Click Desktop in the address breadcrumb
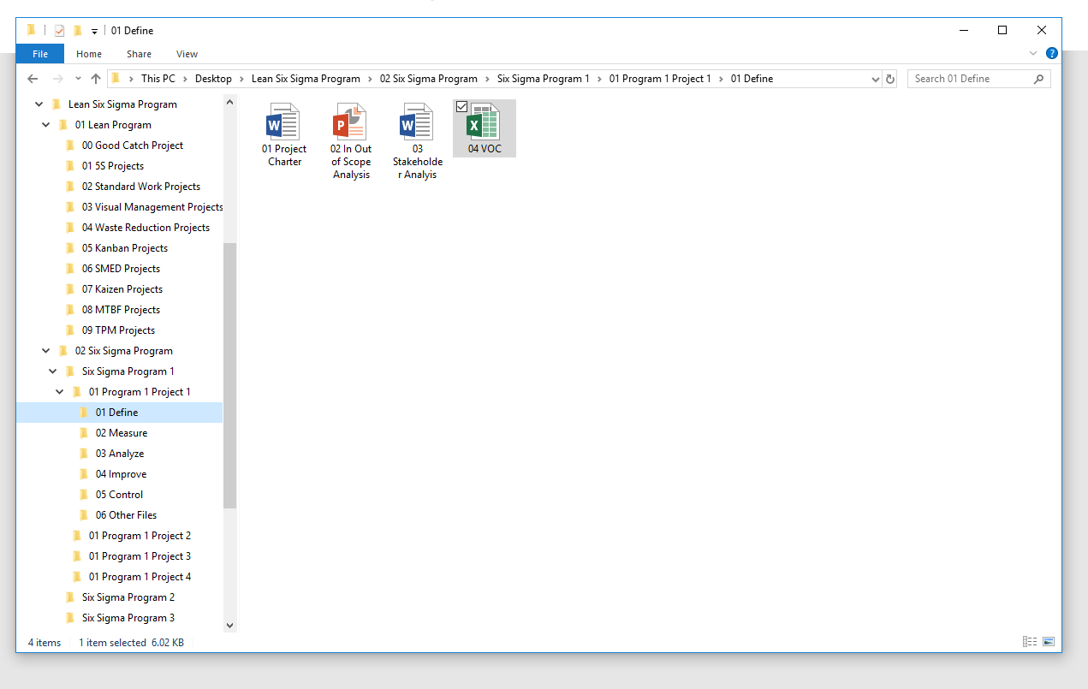Screen dimensions: 1088x689 (213, 79)
